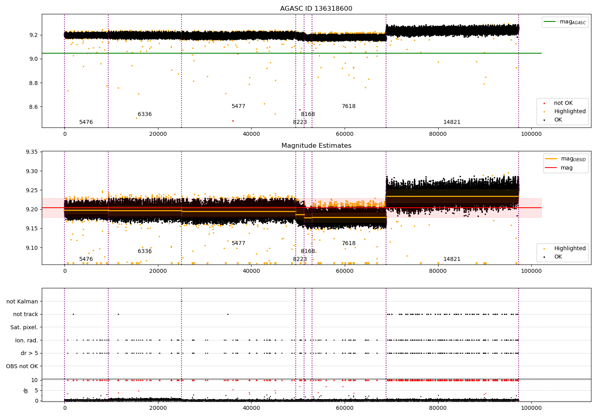
Task: Click the 5 y-tick on the dr plot
Action: click(36, 390)
